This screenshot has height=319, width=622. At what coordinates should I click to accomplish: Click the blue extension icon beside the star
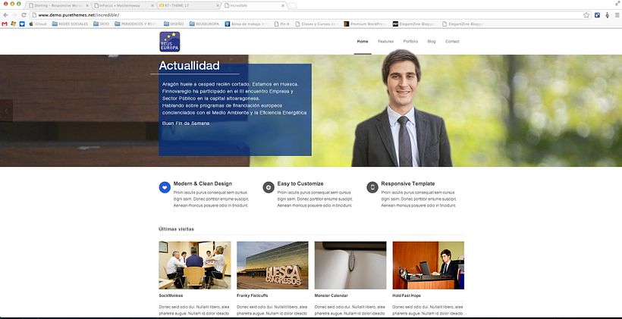click(598, 15)
